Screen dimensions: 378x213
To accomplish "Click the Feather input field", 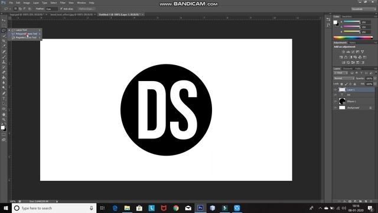I will coord(51,9).
